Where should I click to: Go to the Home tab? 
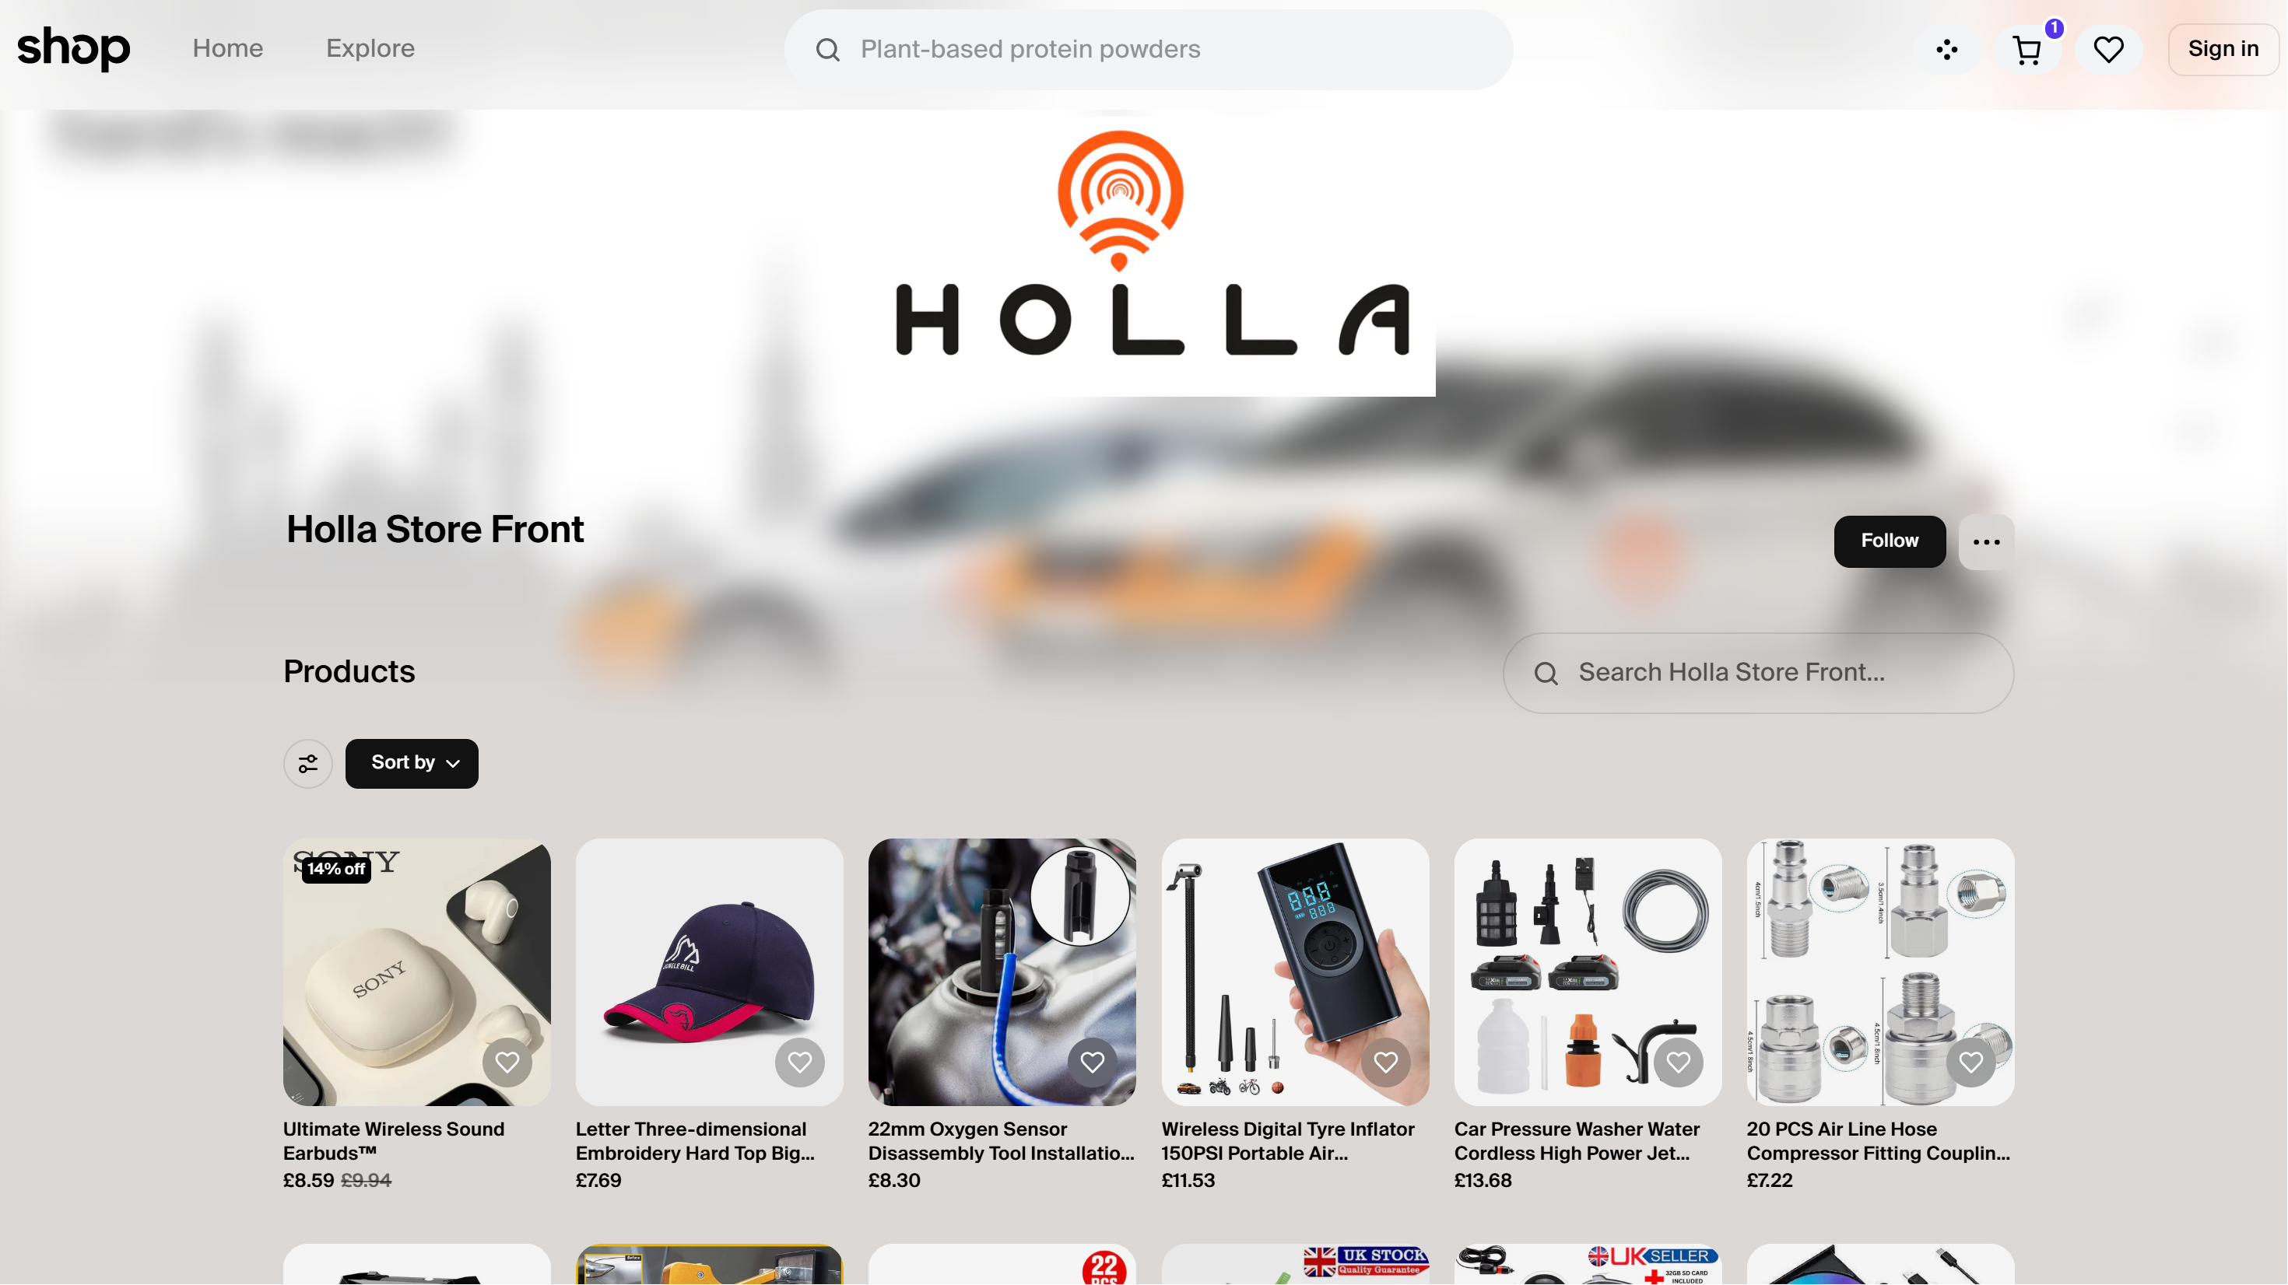click(227, 49)
